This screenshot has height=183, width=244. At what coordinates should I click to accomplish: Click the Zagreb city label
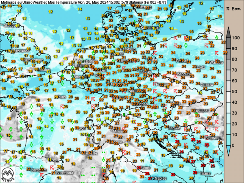tap(174, 128)
